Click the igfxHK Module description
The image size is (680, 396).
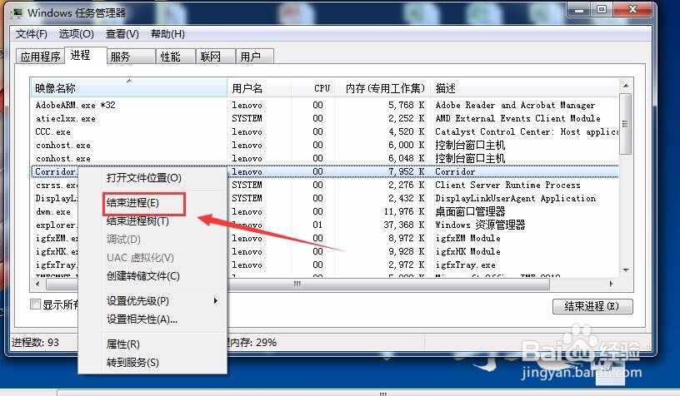(468, 252)
